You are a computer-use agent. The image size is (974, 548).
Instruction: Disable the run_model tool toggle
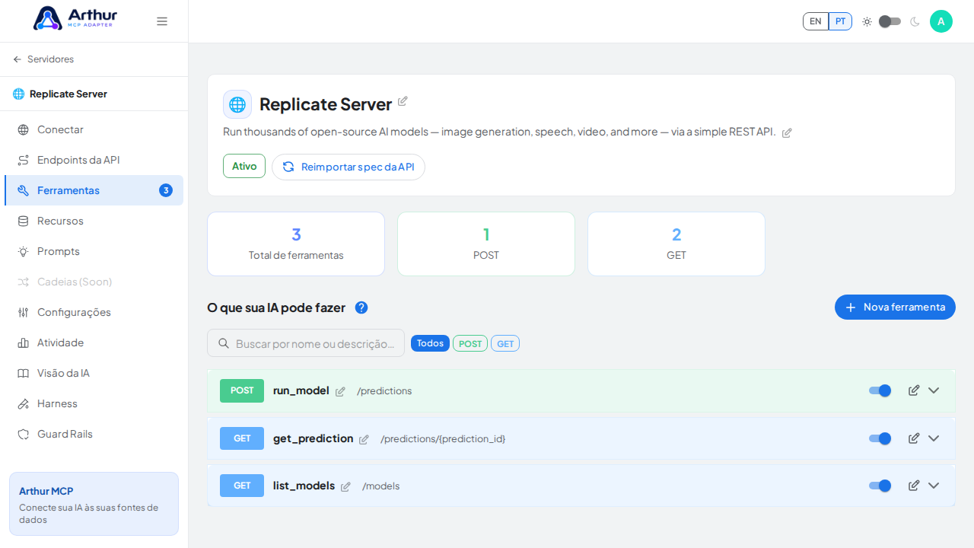click(x=880, y=390)
